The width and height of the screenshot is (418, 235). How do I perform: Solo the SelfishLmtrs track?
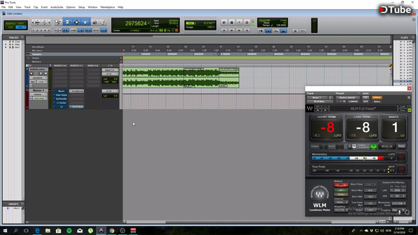[40, 74]
